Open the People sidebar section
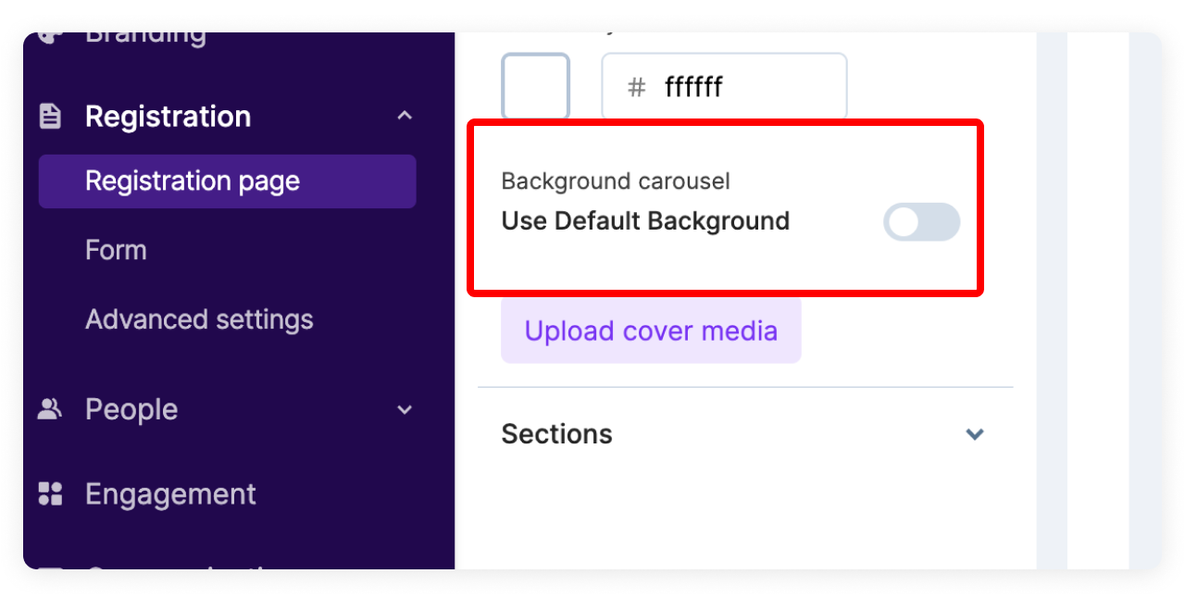The width and height of the screenshot is (1185, 611). [x=131, y=409]
